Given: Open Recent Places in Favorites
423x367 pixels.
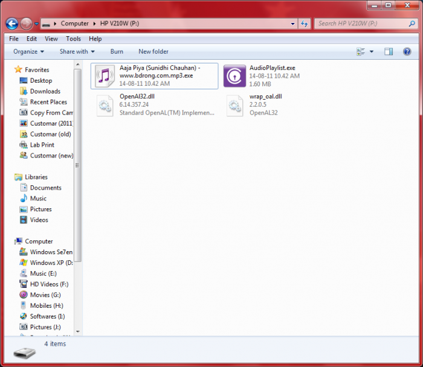Looking at the screenshot, I should (43, 102).
